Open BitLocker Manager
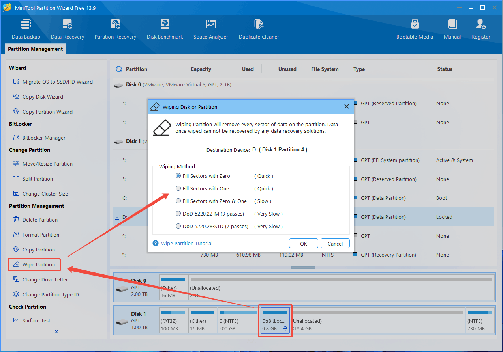 [x=39, y=138]
